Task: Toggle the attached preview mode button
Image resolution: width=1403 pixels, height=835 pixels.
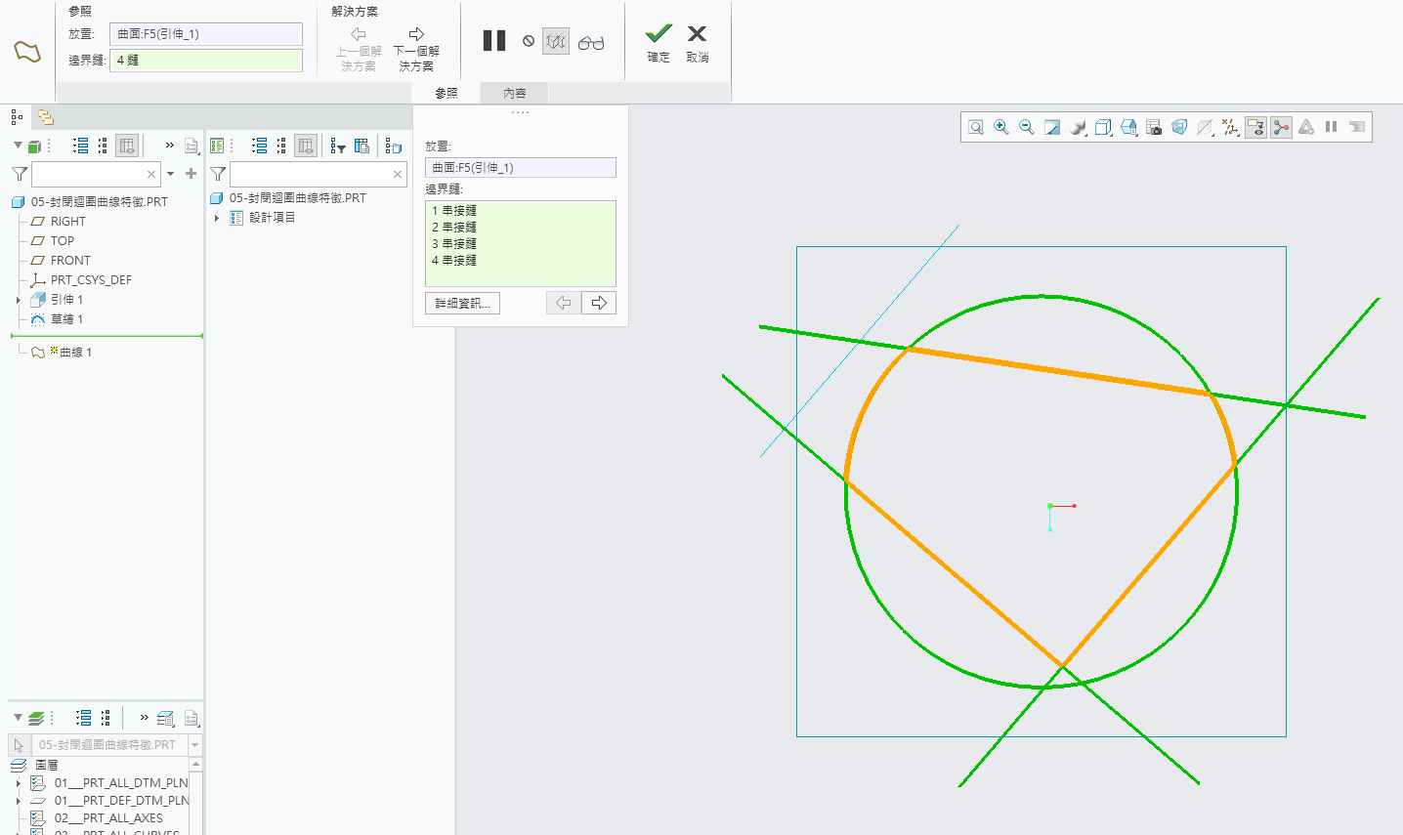Action: [x=556, y=41]
